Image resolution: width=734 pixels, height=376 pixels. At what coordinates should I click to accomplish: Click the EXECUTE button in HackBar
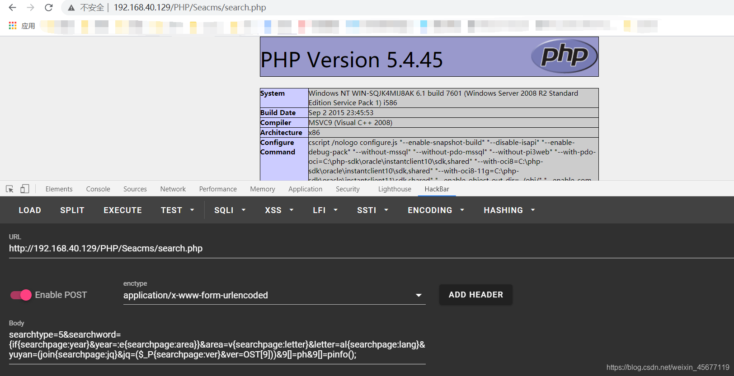[x=123, y=210]
